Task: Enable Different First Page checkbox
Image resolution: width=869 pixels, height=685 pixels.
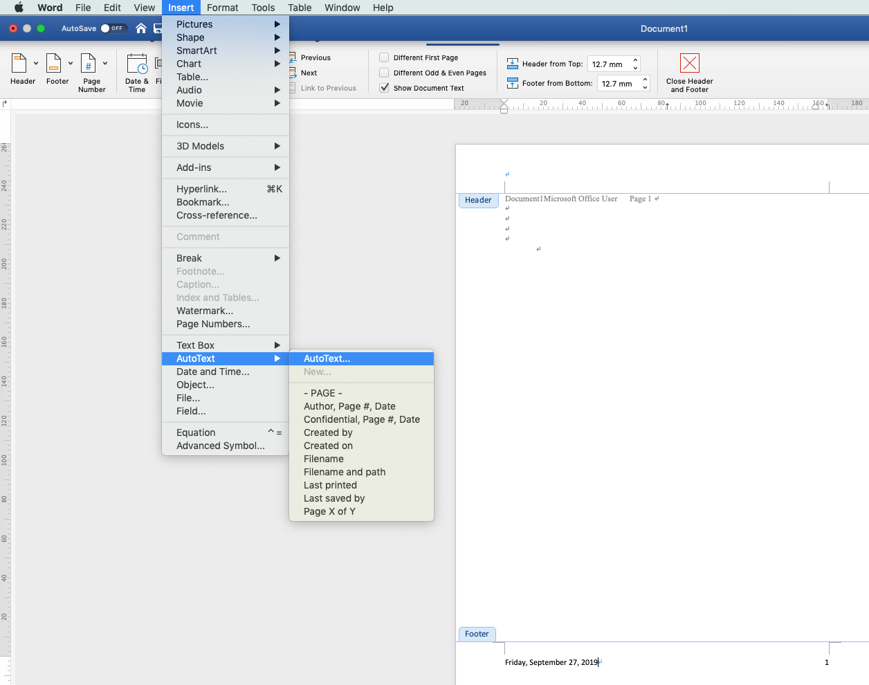Action: point(384,57)
